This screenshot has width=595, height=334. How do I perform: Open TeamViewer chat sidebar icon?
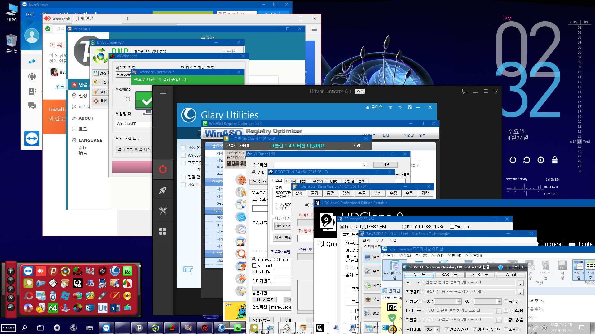(x=32, y=106)
